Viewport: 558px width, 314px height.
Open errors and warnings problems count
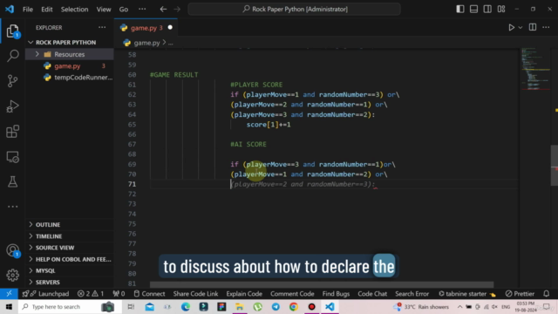pyautogui.click(x=91, y=294)
